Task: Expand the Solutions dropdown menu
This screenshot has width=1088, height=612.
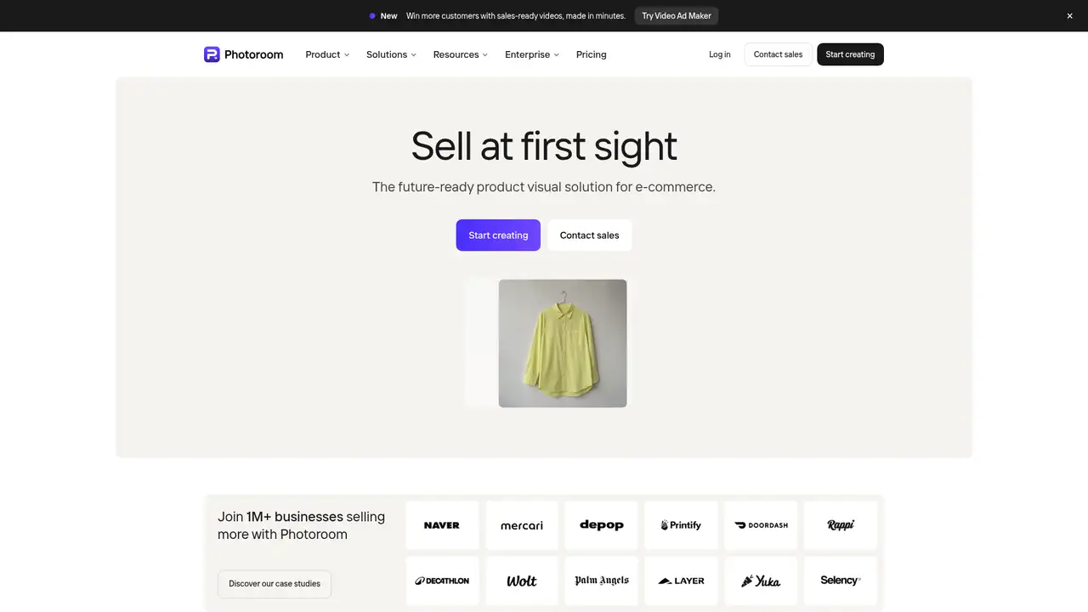Action: 391,54
